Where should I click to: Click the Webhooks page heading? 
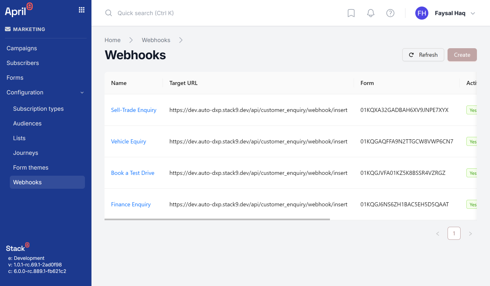[x=135, y=55]
